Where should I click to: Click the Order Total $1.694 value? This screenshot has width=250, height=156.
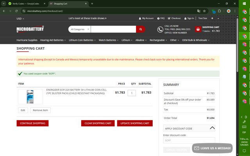pyautogui.click(x=211, y=118)
